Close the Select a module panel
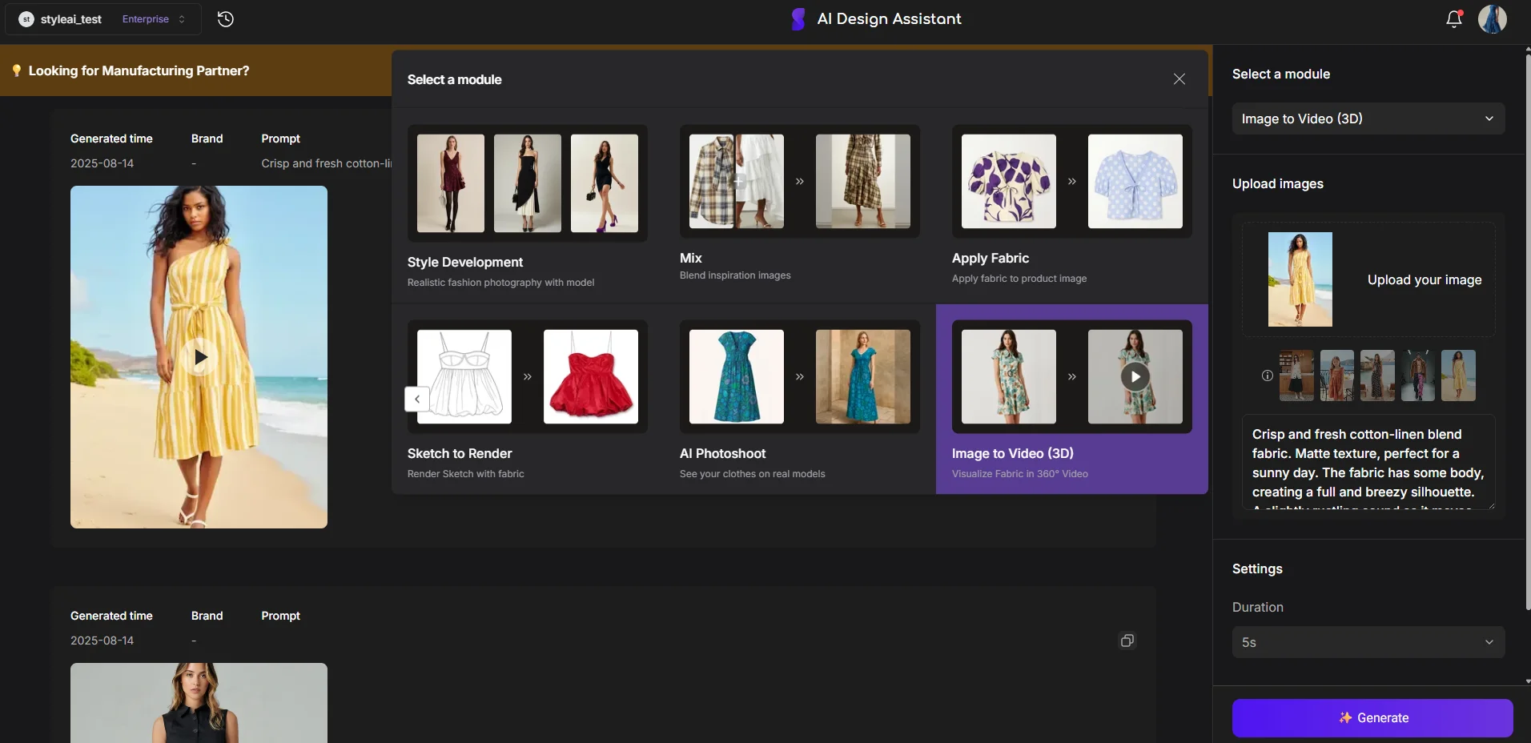 pyautogui.click(x=1179, y=79)
